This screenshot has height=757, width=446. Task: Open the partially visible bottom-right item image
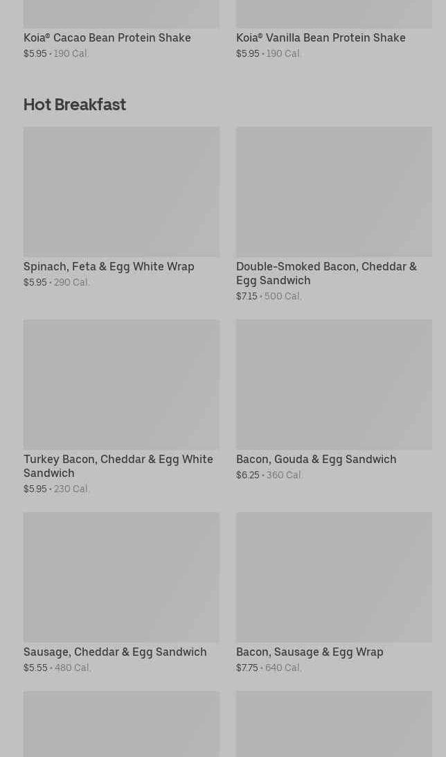click(334, 724)
